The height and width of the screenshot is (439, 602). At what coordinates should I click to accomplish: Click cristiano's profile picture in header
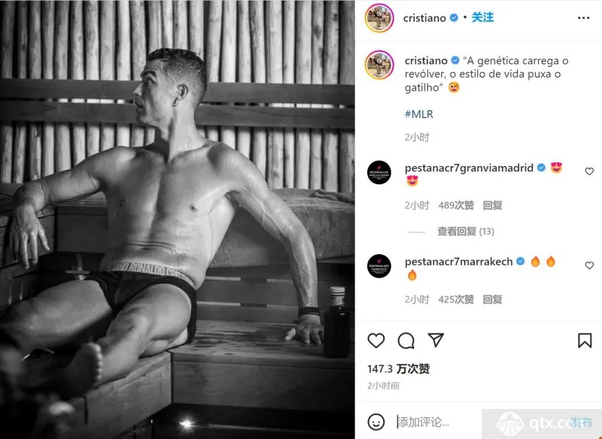pos(379,18)
